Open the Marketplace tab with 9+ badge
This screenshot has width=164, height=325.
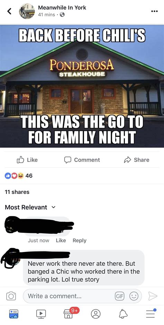tap(69, 313)
